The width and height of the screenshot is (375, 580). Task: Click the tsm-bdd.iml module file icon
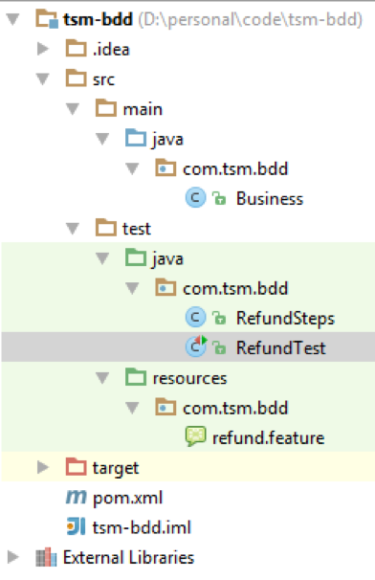coord(77,526)
